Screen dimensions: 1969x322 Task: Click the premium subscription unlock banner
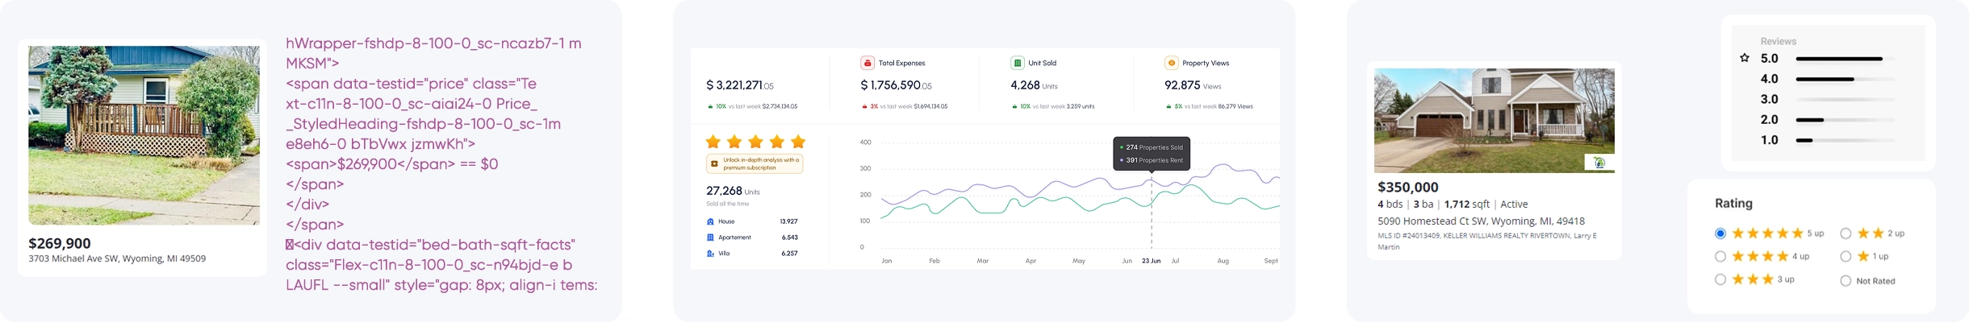[755, 164]
